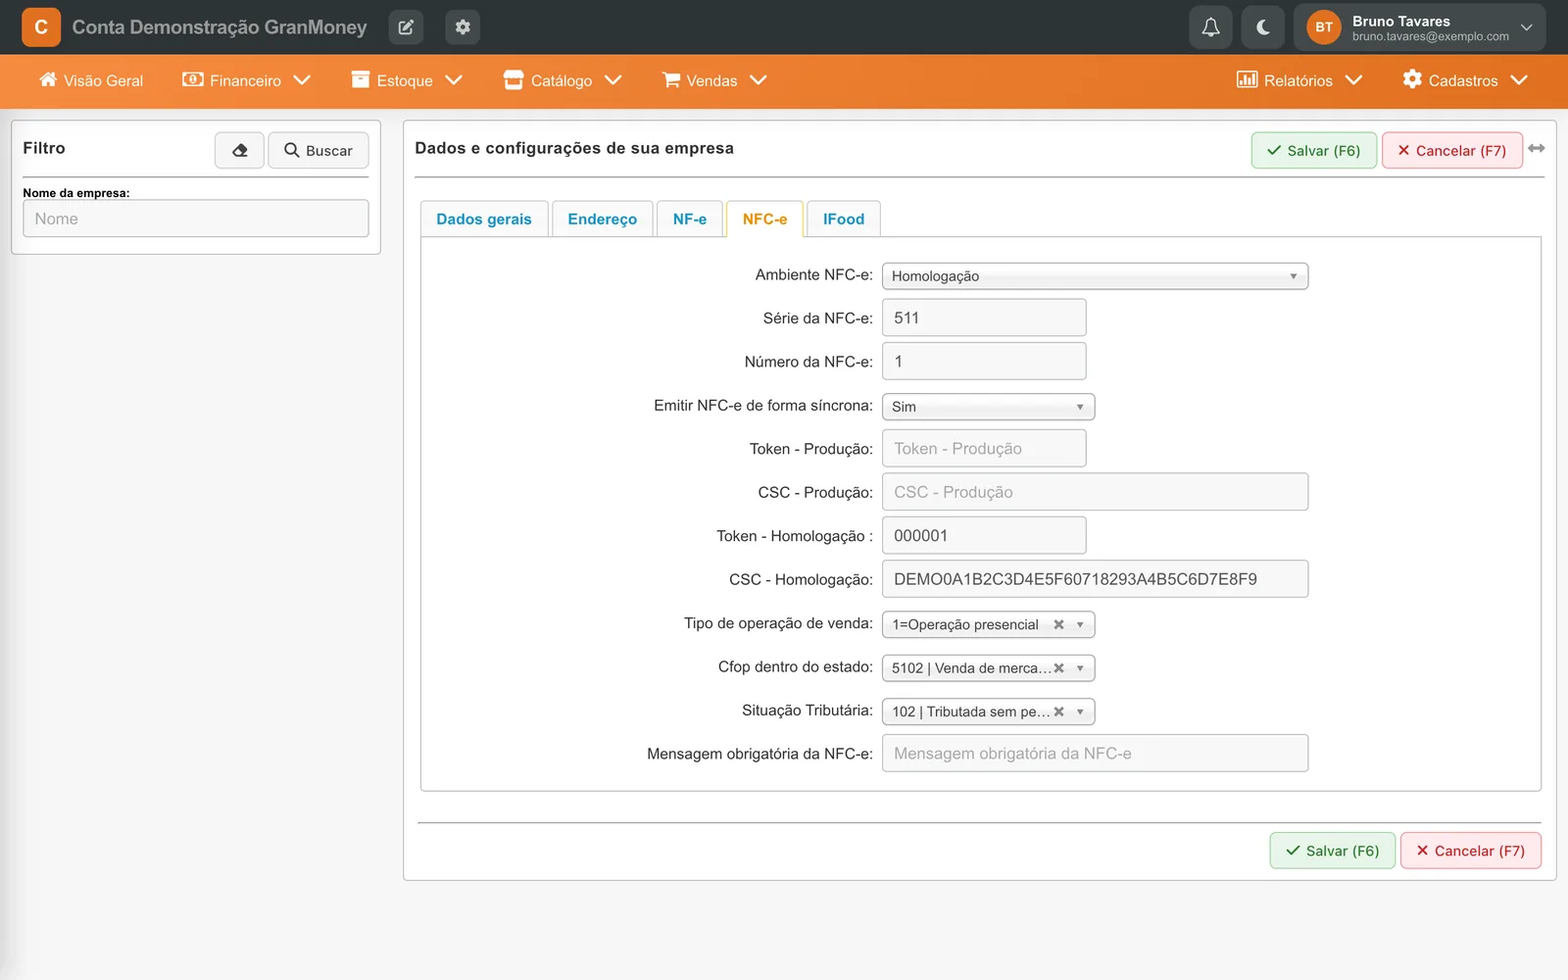This screenshot has height=980, width=1568.
Task: Switch to the IFood tab
Action: (x=844, y=220)
